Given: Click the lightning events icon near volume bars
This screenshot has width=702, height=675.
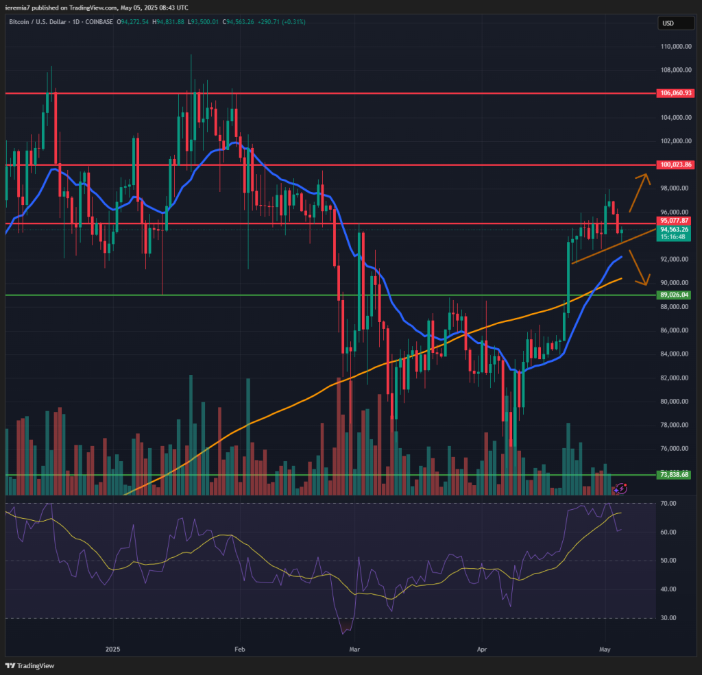Looking at the screenshot, I should pyautogui.click(x=620, y=489).
